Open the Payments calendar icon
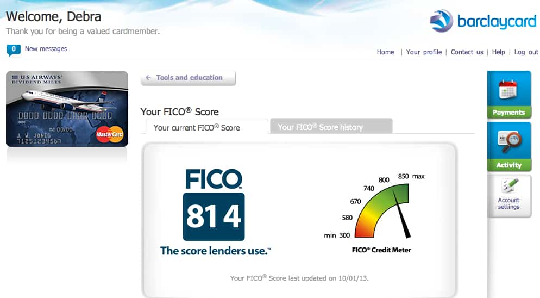Image resolution: width=540 pixels, height=298 pixels. [508, 89]
